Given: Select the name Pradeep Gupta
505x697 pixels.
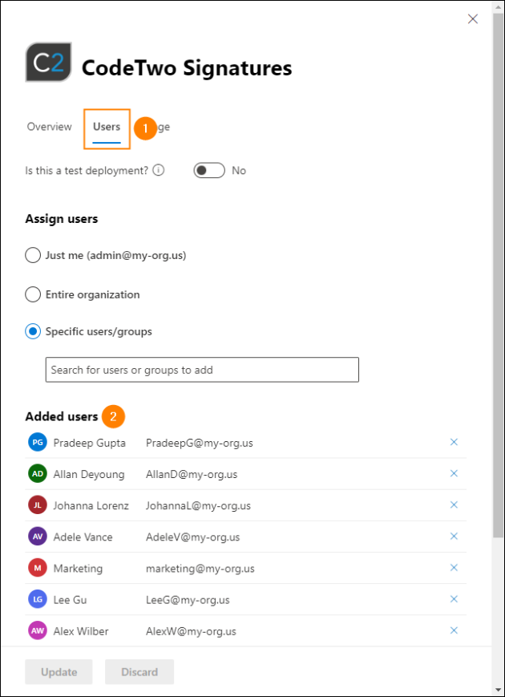Looking at the screenshot, I should tap(89, 443).
